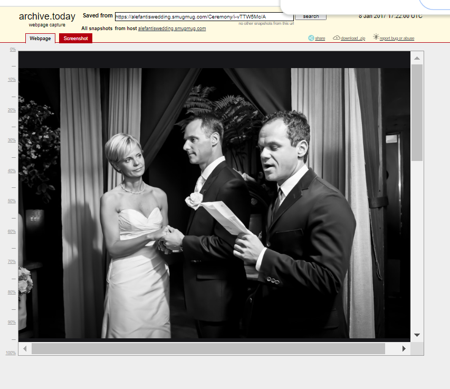This screenshot has height=389, width=450.
Task: Click the down arrow on the vertical scrollbar
Action: 417,335
